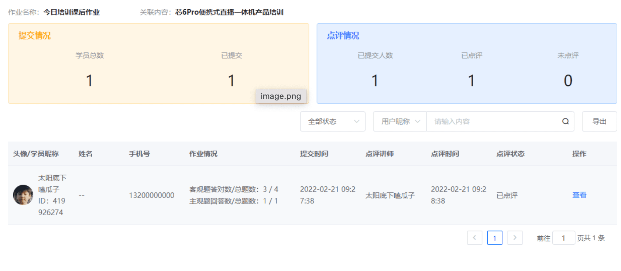Image resolution: width=621 pixels, height=271 pixels.
Task: Click the 提交情况 card title
Action: click(x=34, y=35)
